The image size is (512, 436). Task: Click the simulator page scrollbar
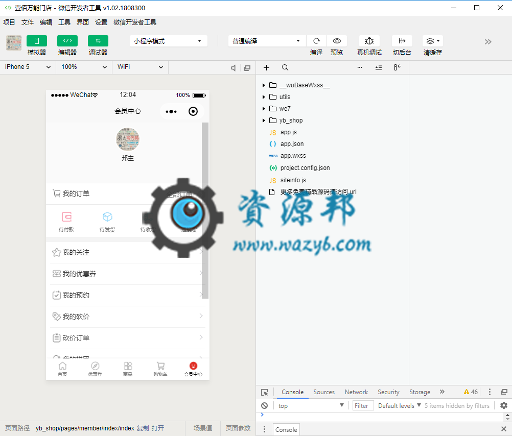205,210
